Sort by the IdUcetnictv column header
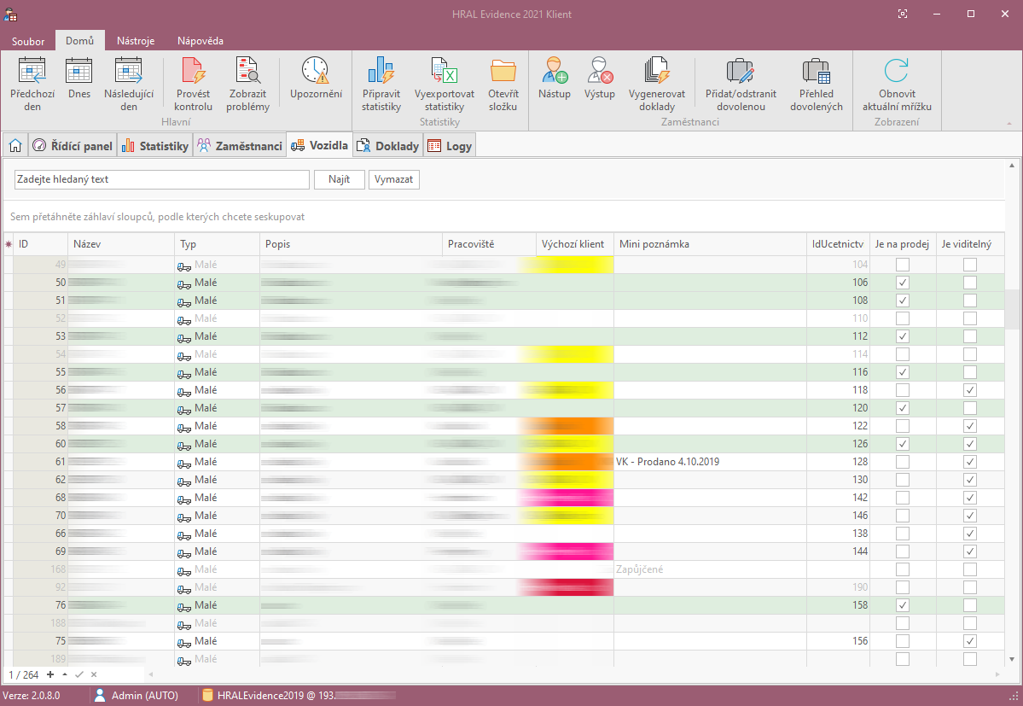 click(839, 244)
